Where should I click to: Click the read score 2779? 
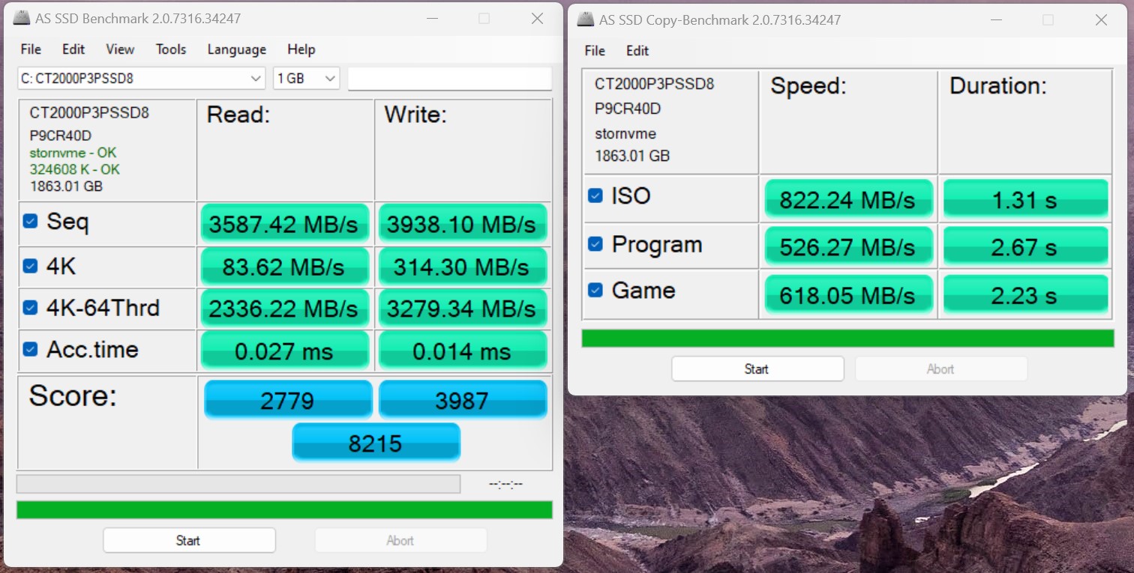pos(287,400)
